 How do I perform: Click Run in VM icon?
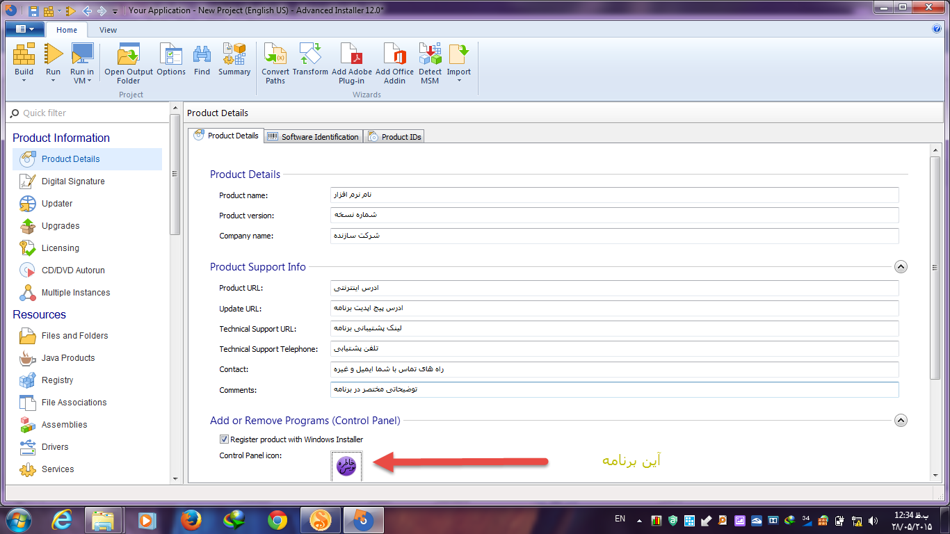[x=82, y=54]
